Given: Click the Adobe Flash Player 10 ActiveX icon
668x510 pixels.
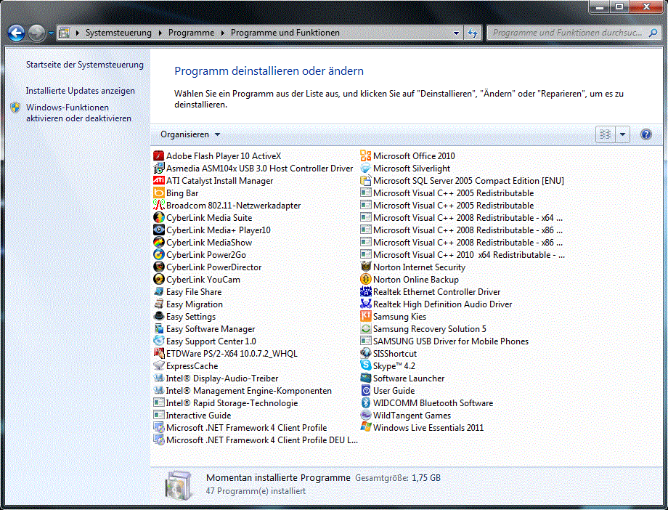Looking at the screenshot, I should (159, 156).
